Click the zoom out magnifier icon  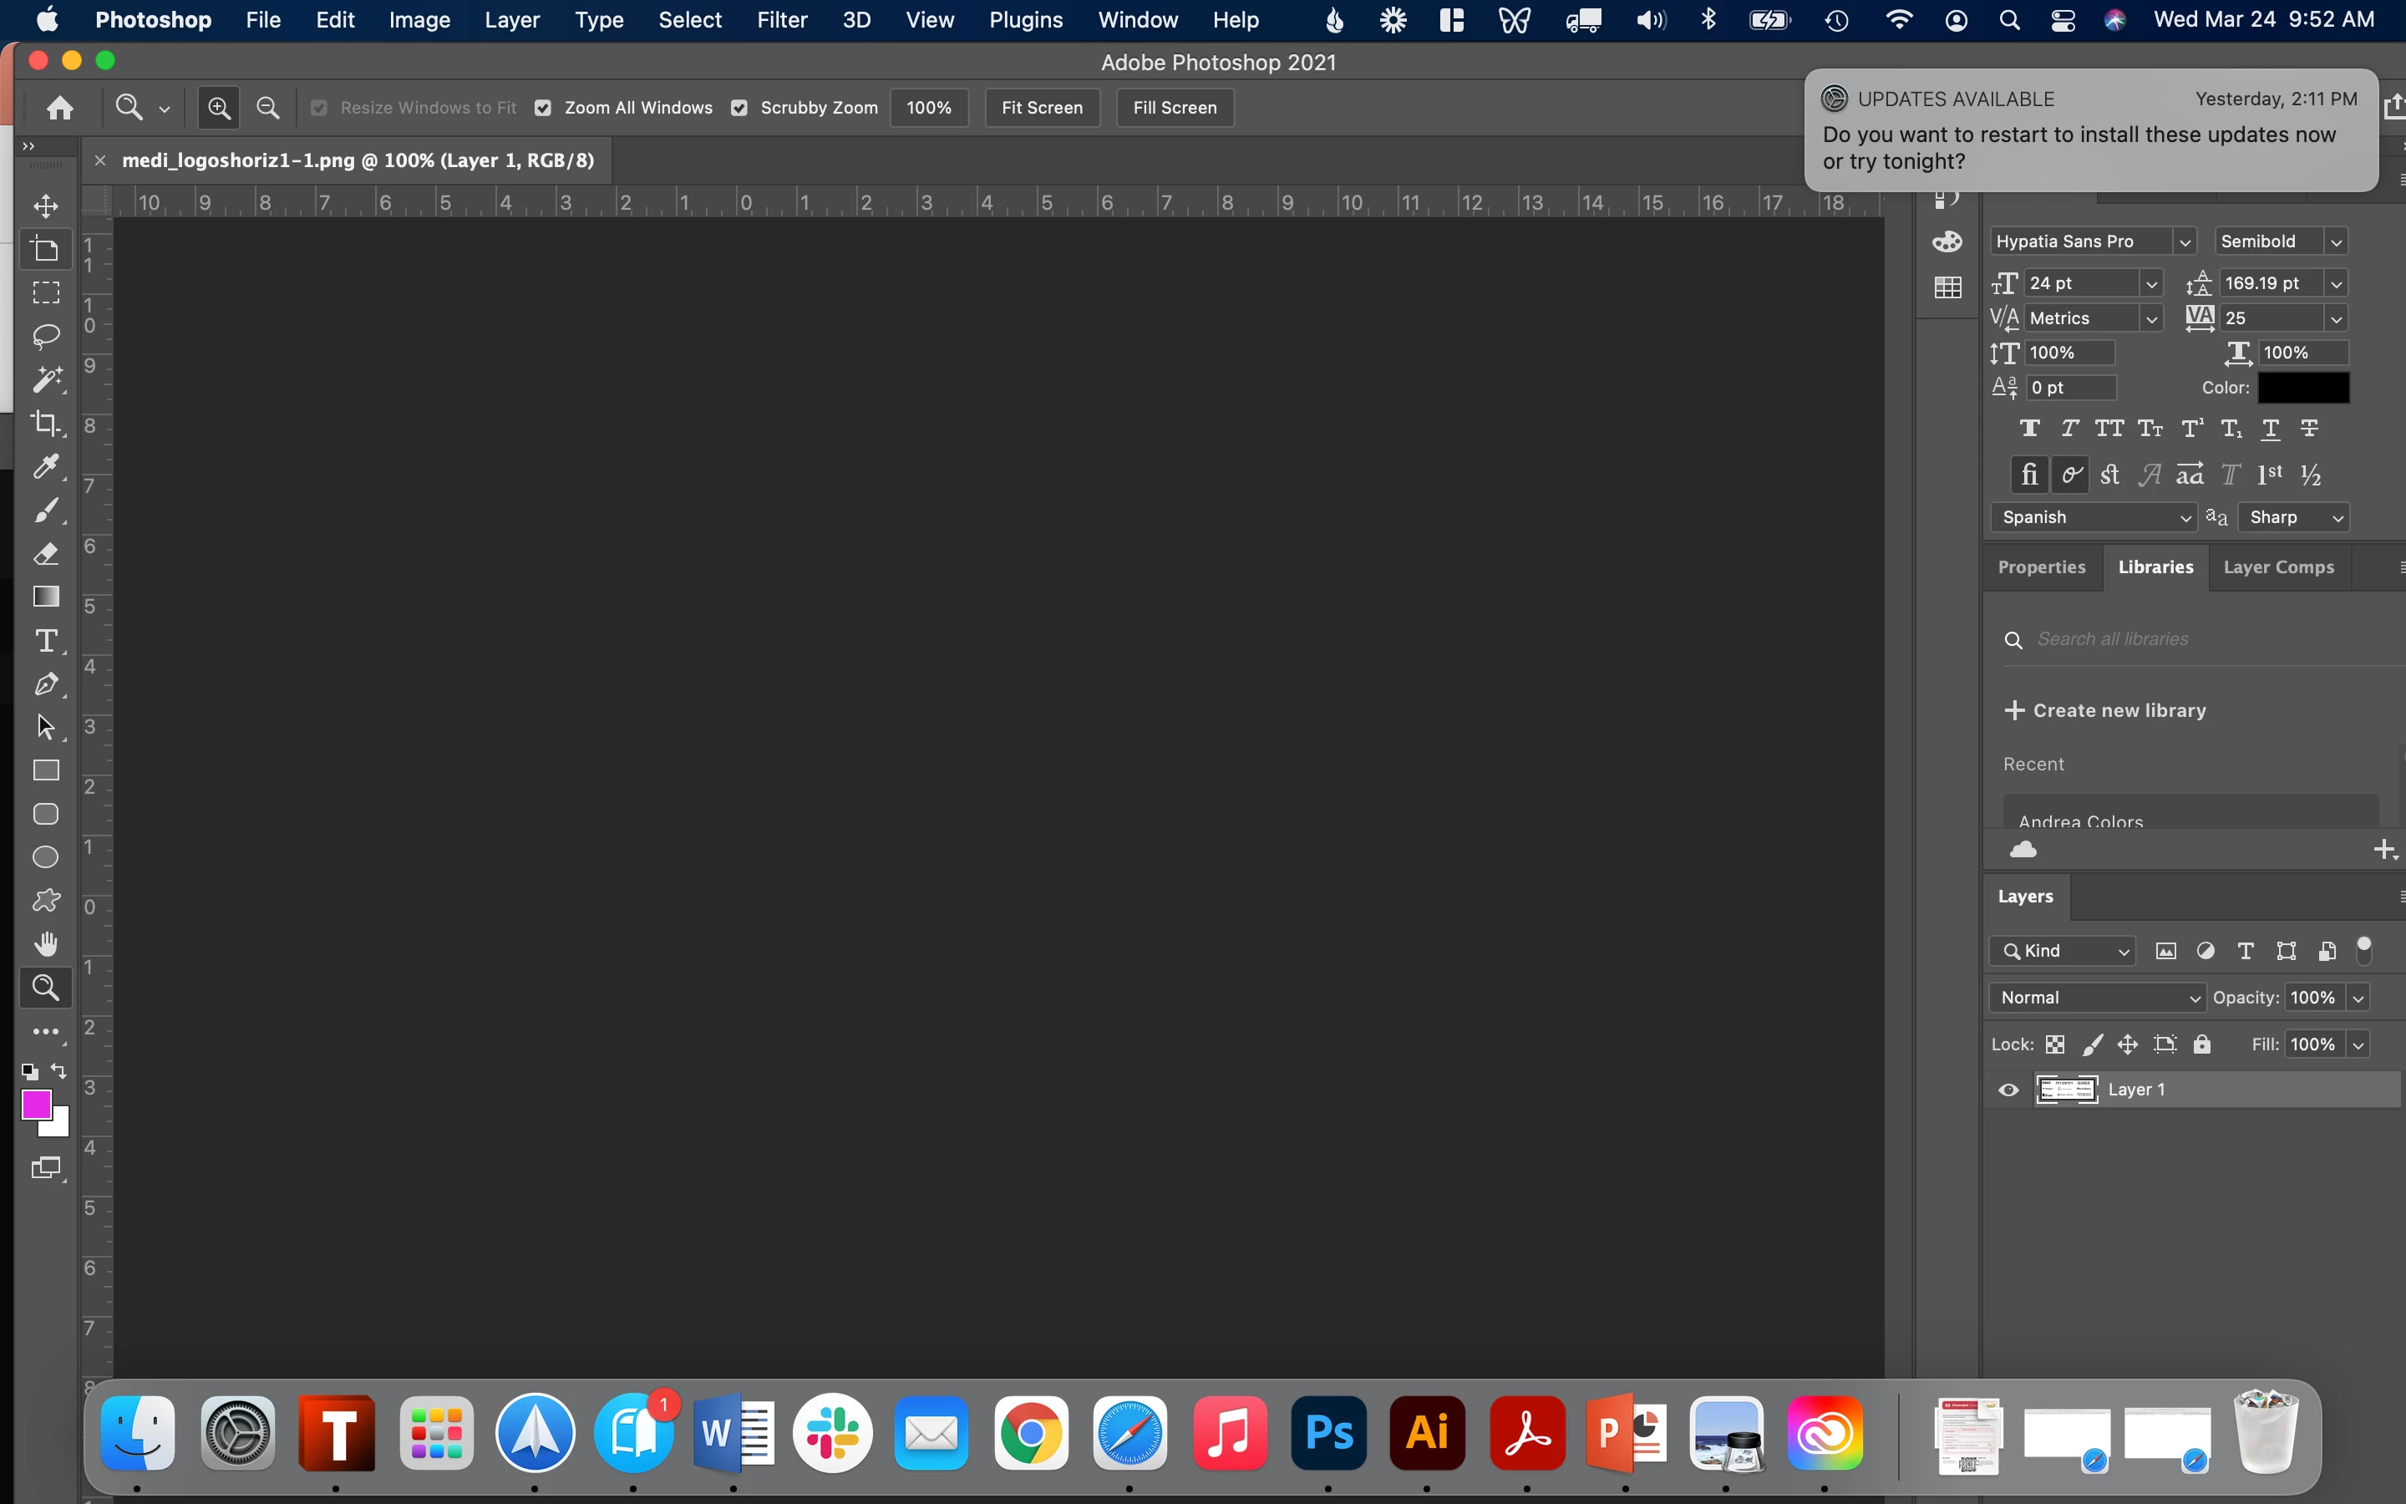click(x=267, y=108)
